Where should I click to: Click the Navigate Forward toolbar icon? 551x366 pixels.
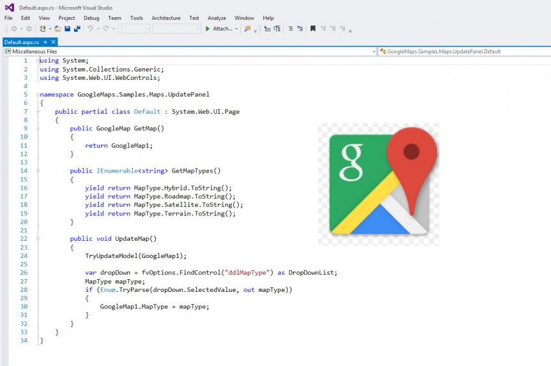(x=29, y=29)
